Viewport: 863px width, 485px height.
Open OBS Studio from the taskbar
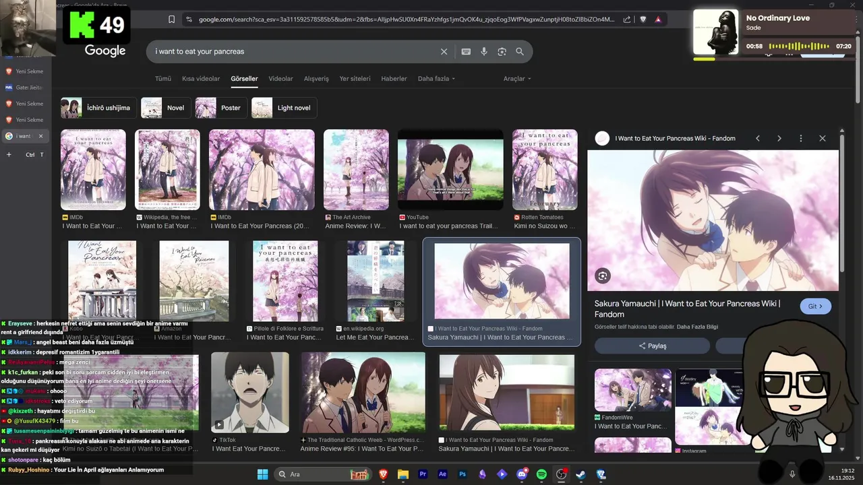(x=561, y=474)
